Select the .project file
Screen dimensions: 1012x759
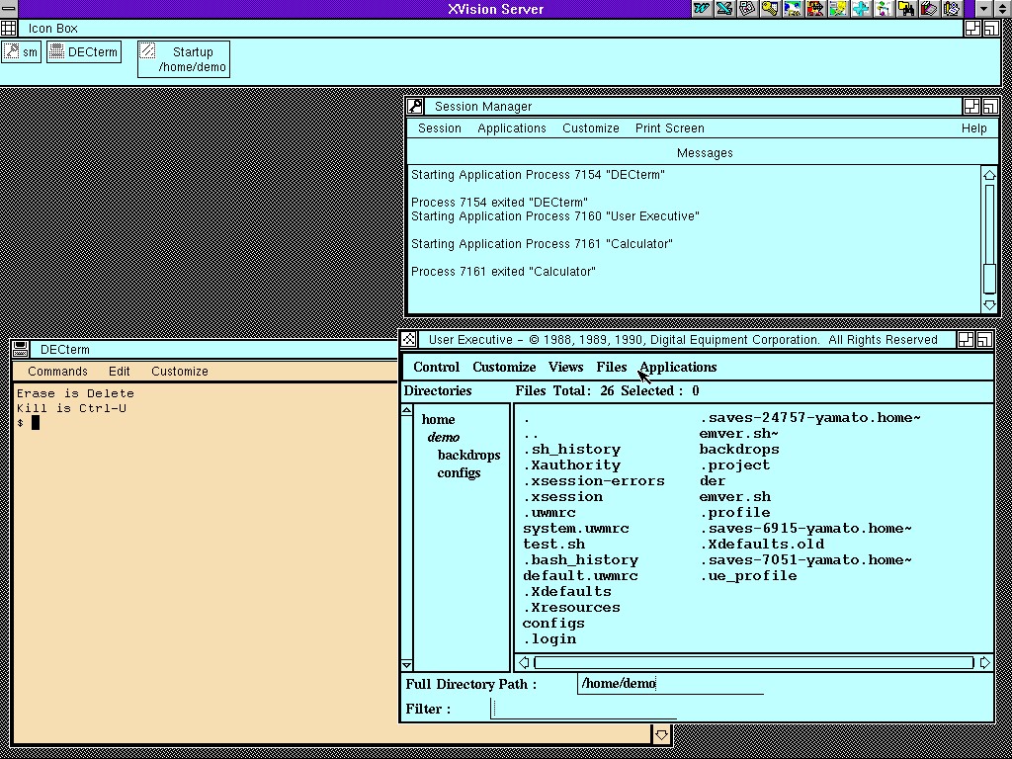pyautogui.click(x=735, y=465)
